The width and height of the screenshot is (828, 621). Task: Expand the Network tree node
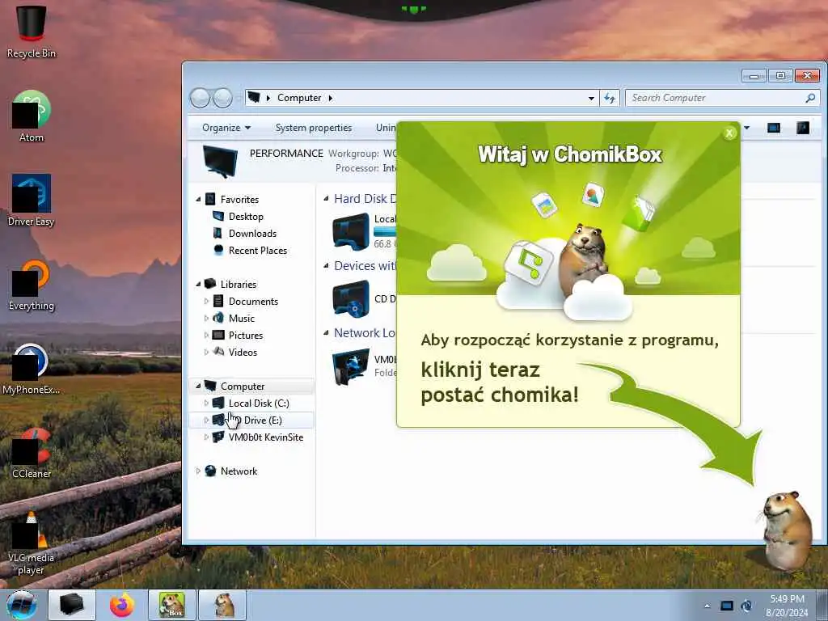[x=199, y=471]
